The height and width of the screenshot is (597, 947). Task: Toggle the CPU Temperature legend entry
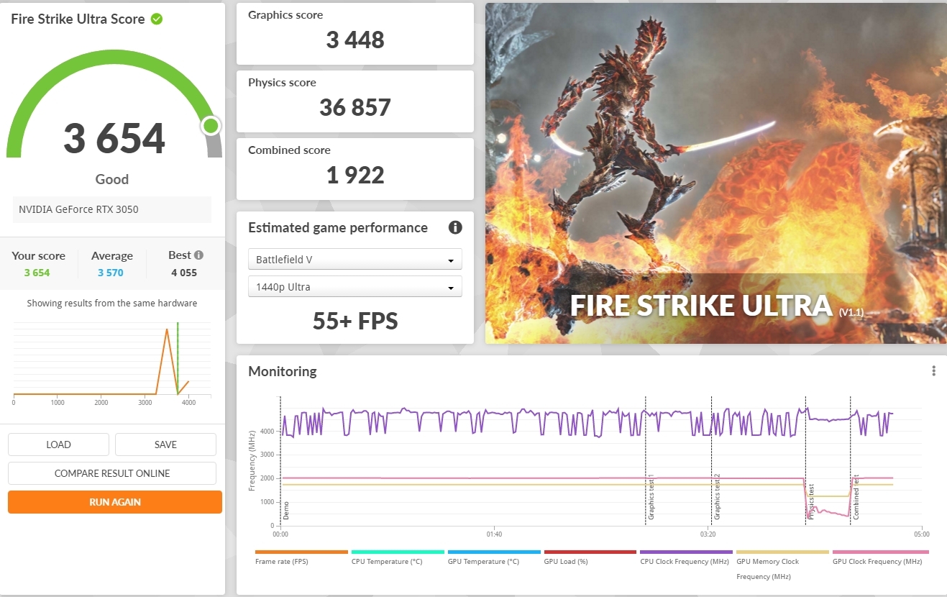point(398,557)
